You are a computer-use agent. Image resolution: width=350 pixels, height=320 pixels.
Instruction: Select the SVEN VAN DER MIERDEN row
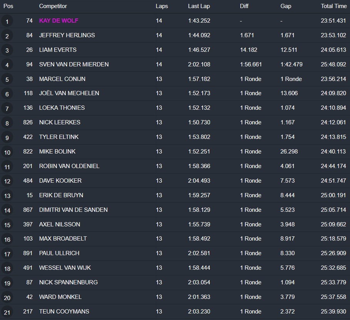coord(74,64)
